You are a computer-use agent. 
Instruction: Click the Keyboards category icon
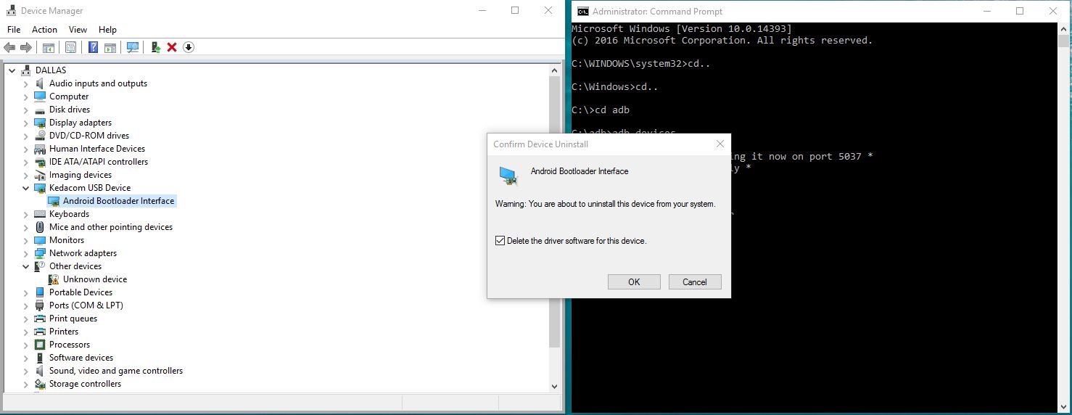[x=40, y=214]
